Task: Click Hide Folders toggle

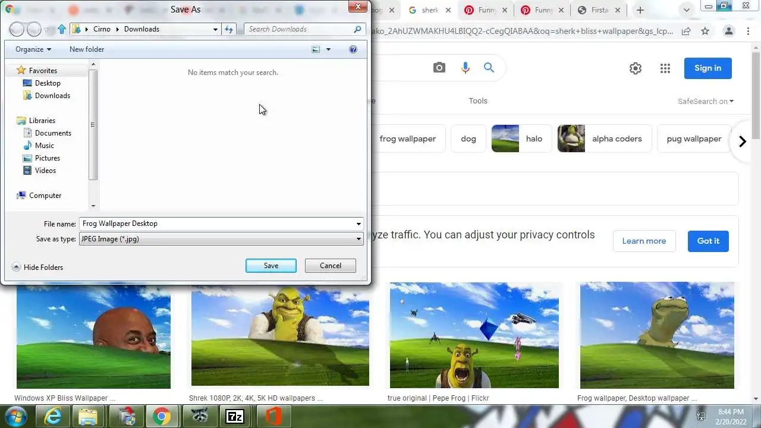Action: (x=37, y=267)
